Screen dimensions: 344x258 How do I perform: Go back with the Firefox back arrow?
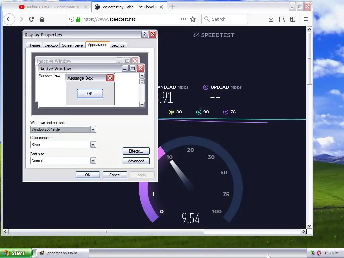pyautogui.click(x=9, y=19)
